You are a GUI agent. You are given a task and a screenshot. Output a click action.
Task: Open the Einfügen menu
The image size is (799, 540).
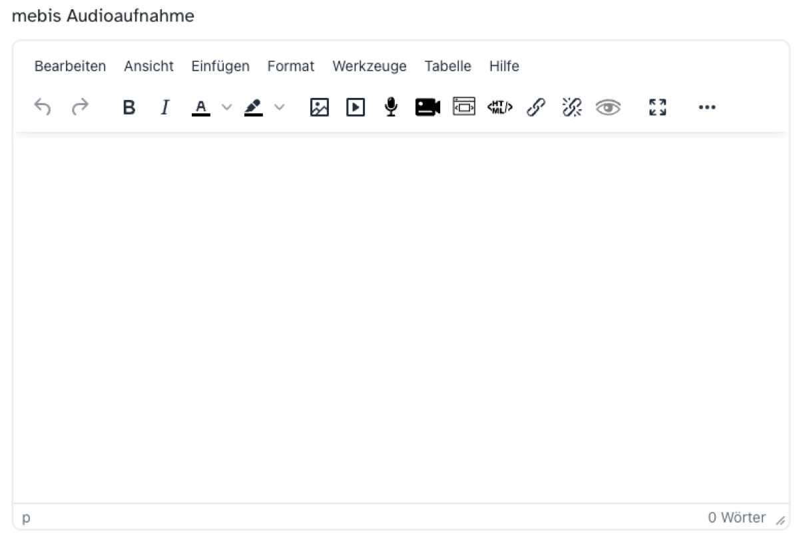220,66
